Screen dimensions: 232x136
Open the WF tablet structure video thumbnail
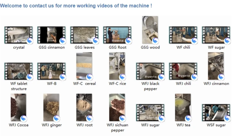click(x=19, y=71)
